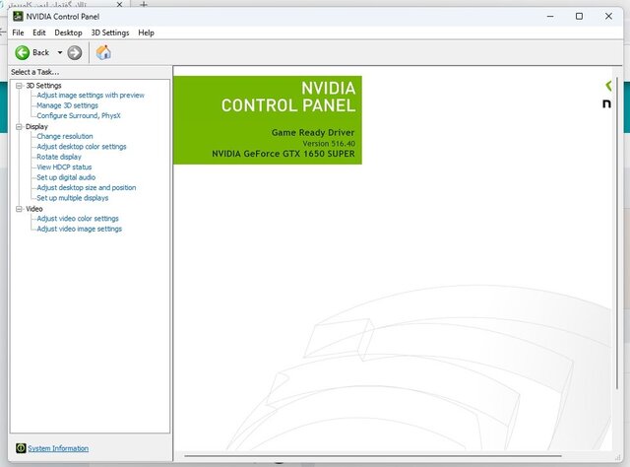Open the Help menu

point(146,33)
